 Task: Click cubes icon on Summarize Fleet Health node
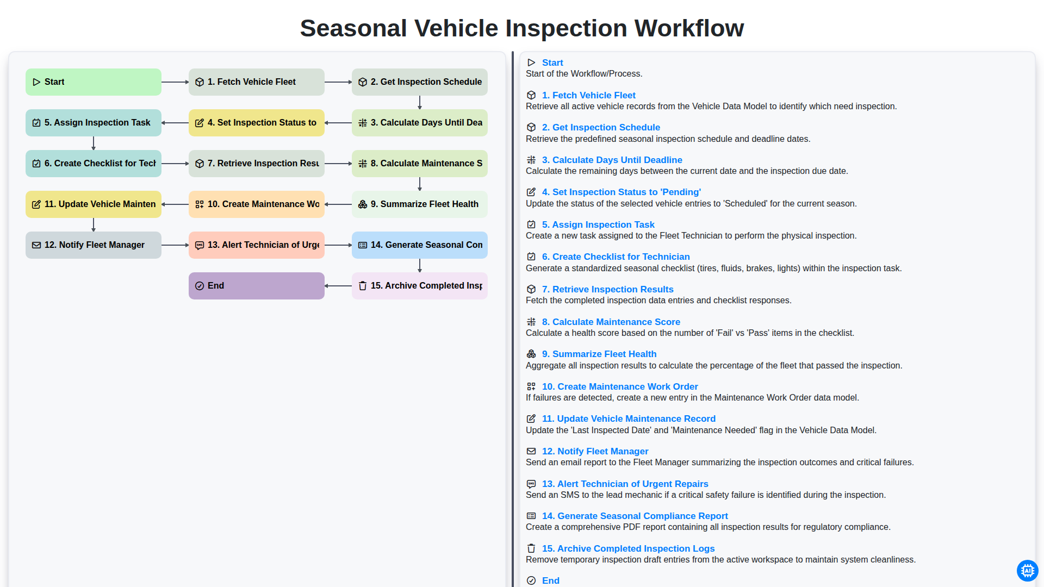click(363, 204)
